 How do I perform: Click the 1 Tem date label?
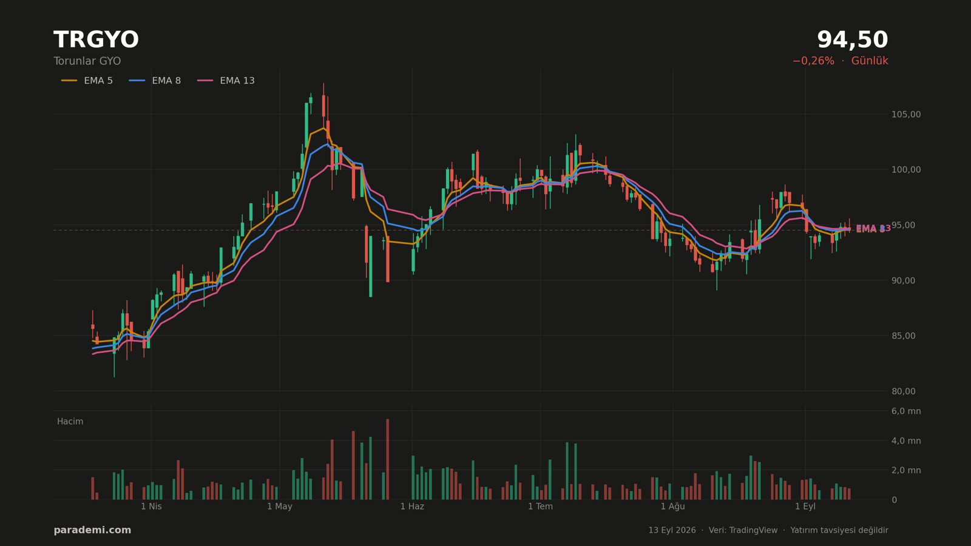pos(540,507)
